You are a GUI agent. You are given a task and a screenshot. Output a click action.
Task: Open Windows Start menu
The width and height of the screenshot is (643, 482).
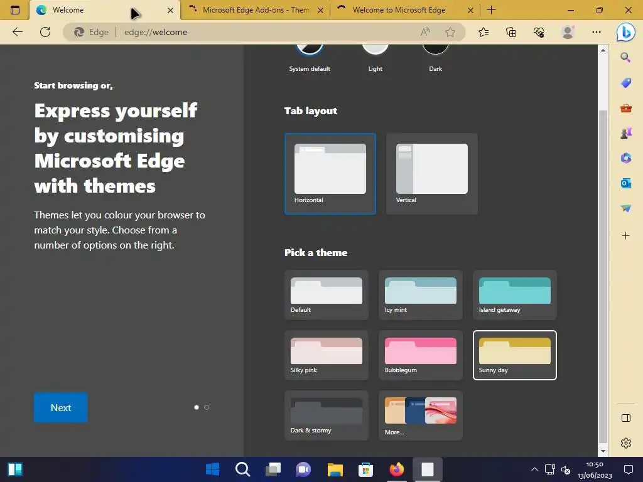point(212,469)
